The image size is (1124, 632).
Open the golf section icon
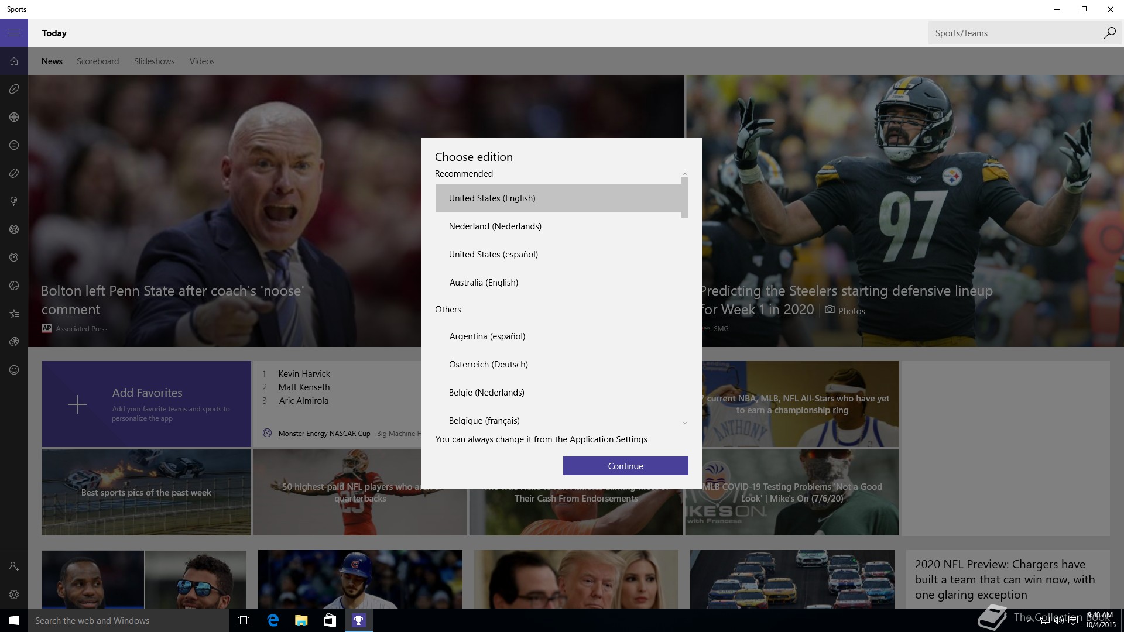(x=14, y=201)
